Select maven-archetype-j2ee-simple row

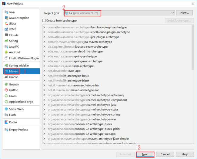pos(117,139)
